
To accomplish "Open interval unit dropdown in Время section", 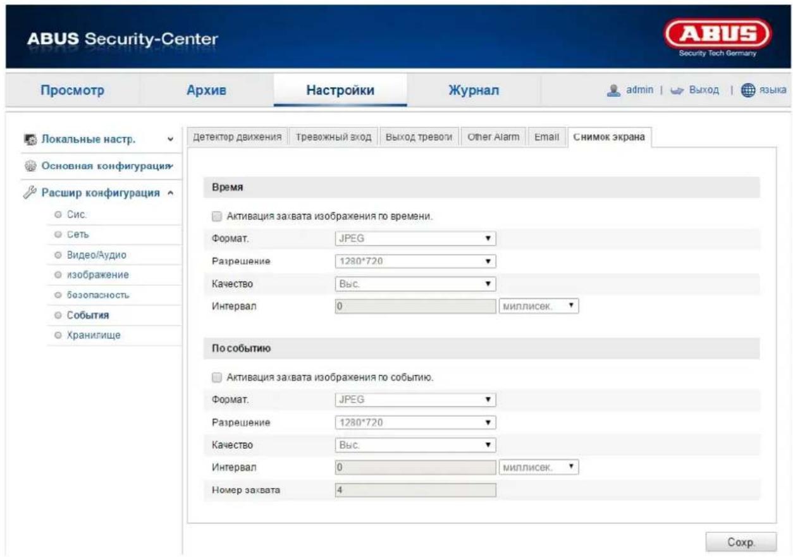I will [x=539, y=306].
